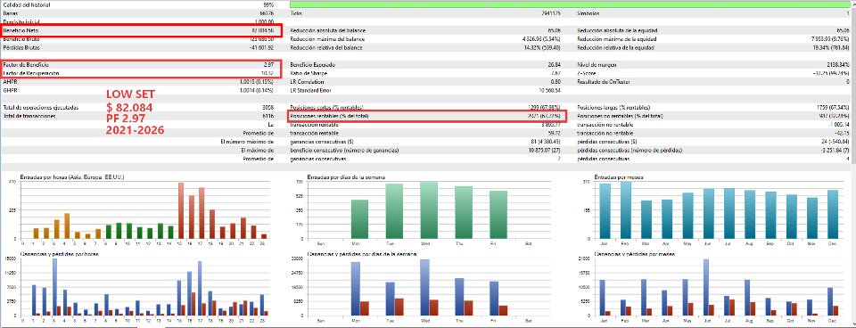Screen dimensions: 856x328
Task: Click the Wed bar in weekday entries chart
Action: (429, 210)
